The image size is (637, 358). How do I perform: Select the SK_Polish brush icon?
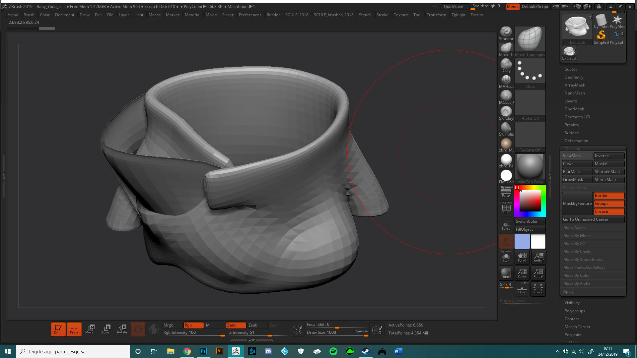(x=506, y=129)
